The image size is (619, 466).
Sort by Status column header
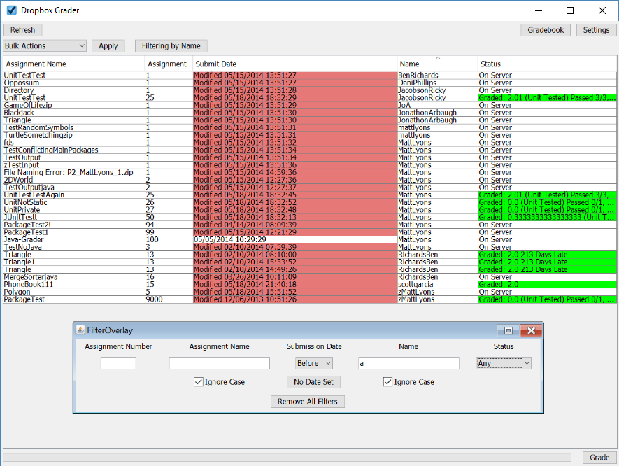coord(547,64)
